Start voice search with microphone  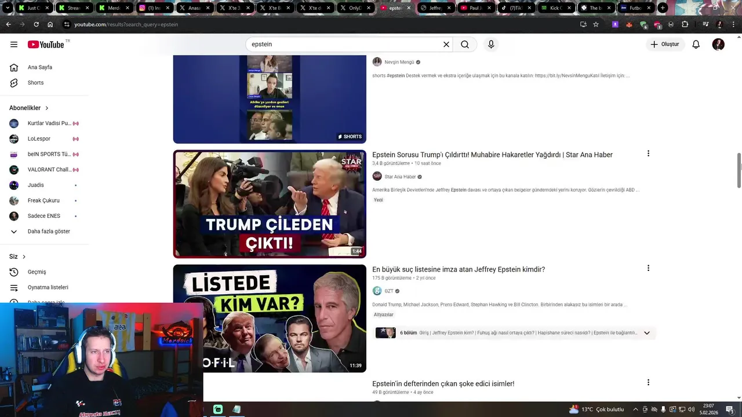[x=491, y=44]
